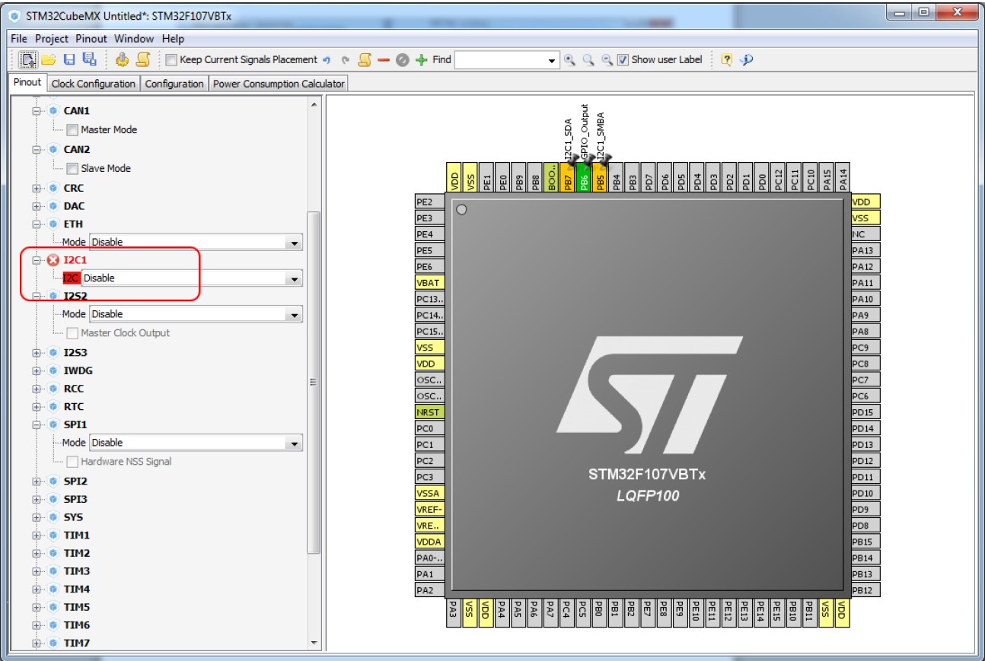Open the File menu
This screenshot has height=661, width=985.
[x=20, y=39]
